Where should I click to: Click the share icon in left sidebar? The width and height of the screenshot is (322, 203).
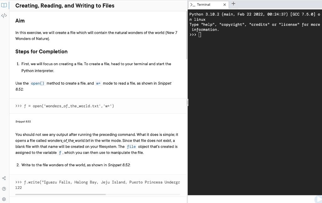tap(4, 178)
